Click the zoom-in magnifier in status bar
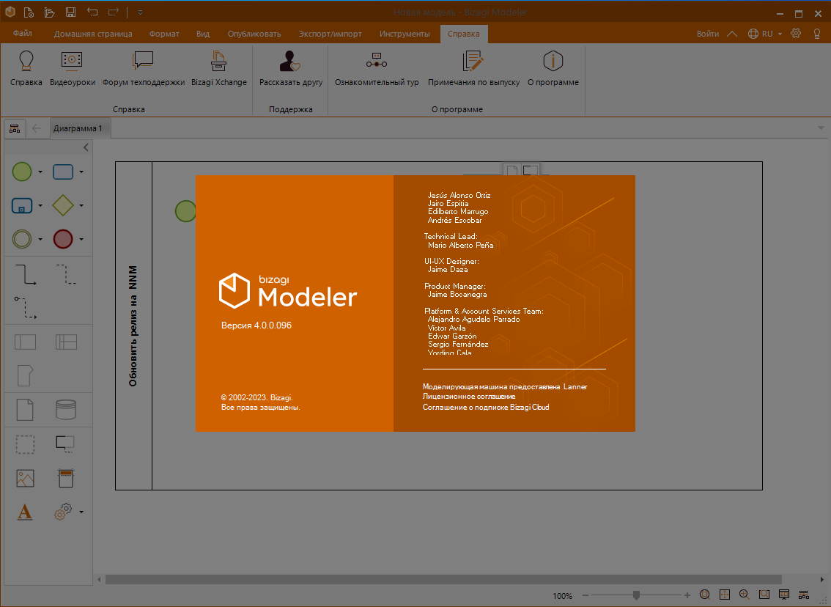The height and width of the screenshot is (607, 831). 744,595
